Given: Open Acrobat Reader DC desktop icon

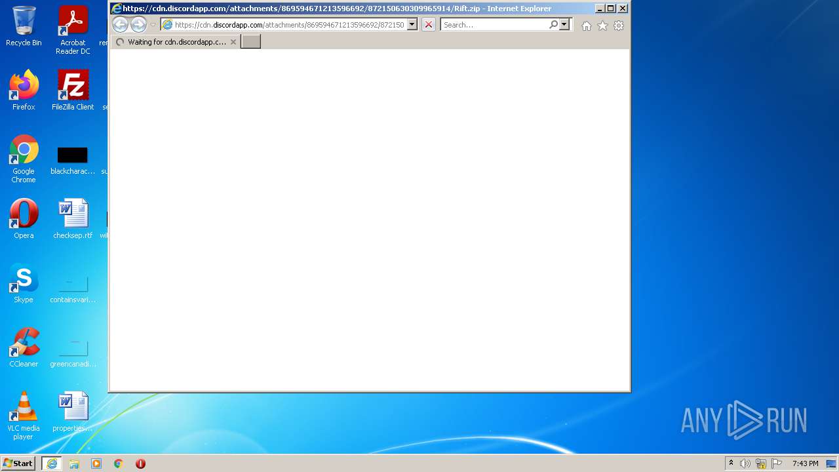Looking at the screenshot, I should coord(73,30).
